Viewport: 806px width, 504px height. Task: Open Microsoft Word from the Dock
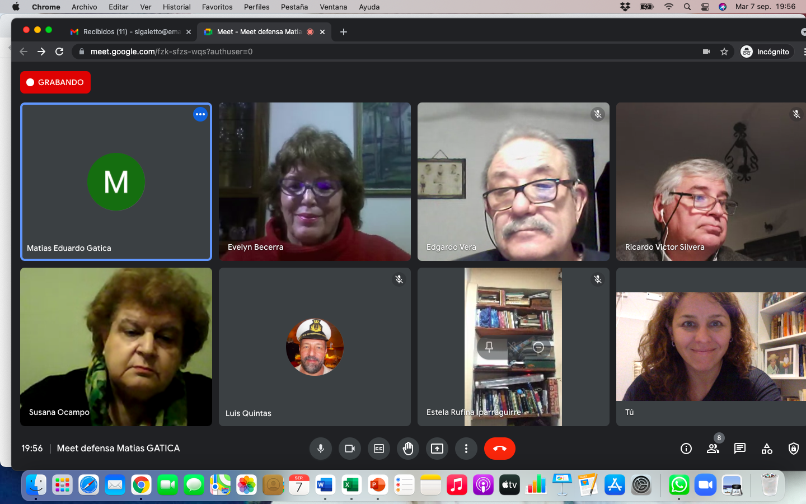pyautogui.click(x=325, y=484)
